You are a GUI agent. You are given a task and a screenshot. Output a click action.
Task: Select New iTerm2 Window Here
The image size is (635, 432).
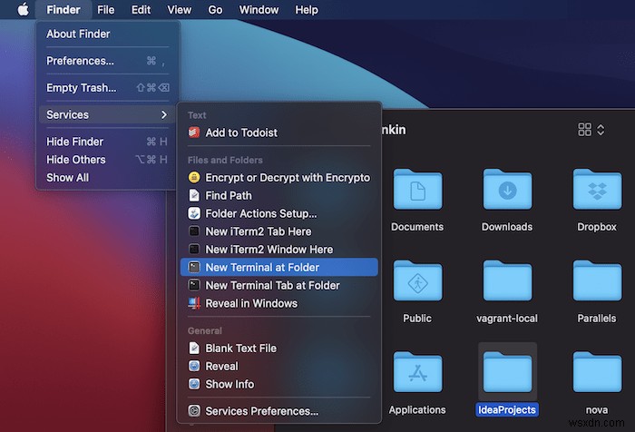(x=269, y=250)
